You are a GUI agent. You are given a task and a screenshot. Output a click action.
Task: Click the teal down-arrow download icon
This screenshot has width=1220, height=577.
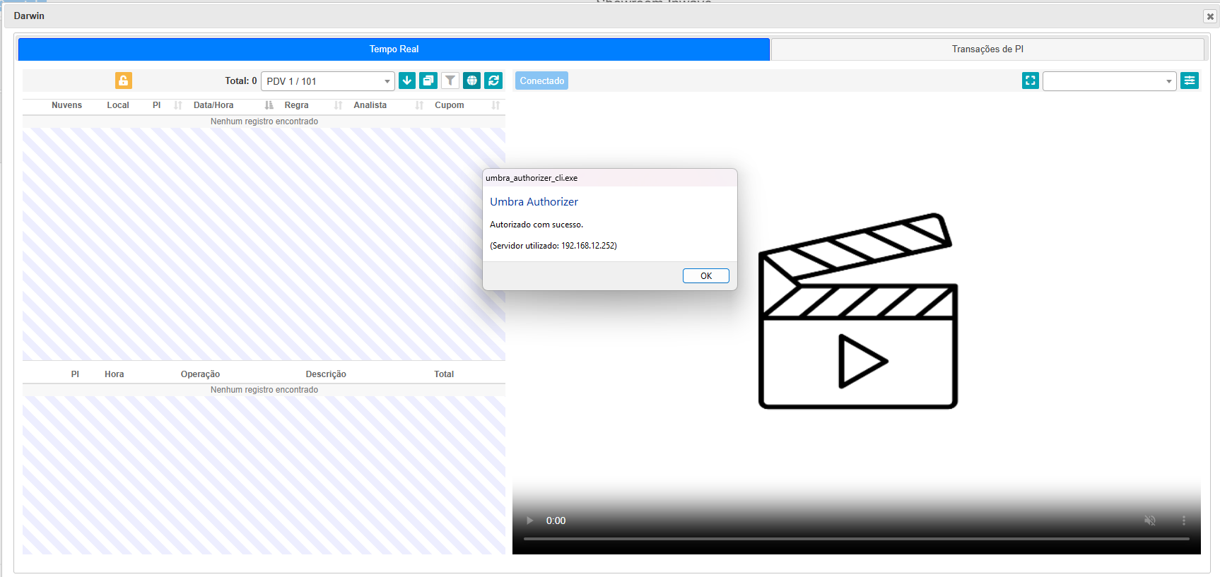407,81
